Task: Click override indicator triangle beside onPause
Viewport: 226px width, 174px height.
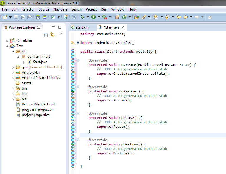Action: 73,118
